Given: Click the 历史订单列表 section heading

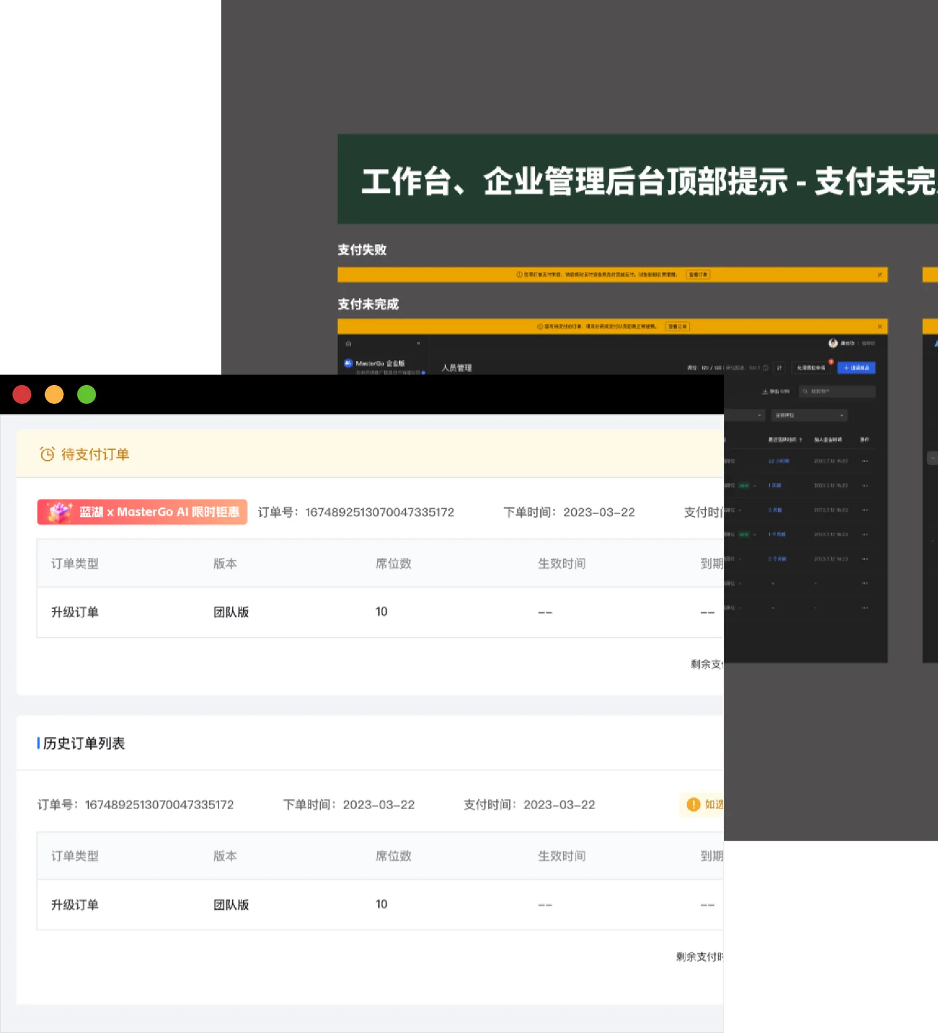Looking at the screenshot, I should (84, 743).
